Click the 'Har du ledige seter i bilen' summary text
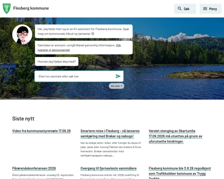The image size is (224, 179). click(111, 149)
